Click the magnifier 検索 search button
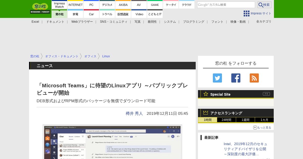The image size is (303, 159). [x=264, y=5]
